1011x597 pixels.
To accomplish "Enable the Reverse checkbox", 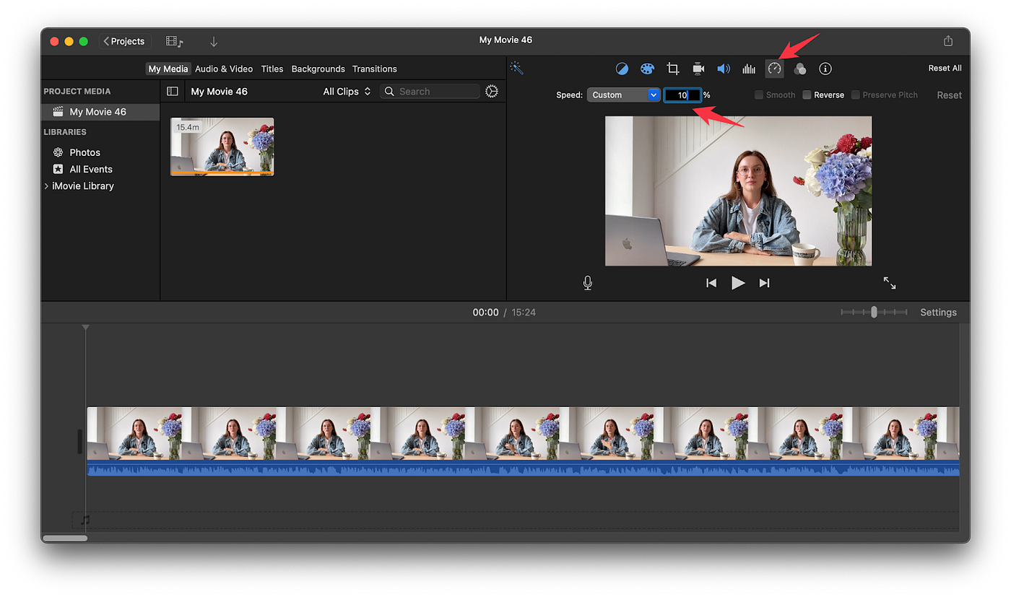I will 807,95.
